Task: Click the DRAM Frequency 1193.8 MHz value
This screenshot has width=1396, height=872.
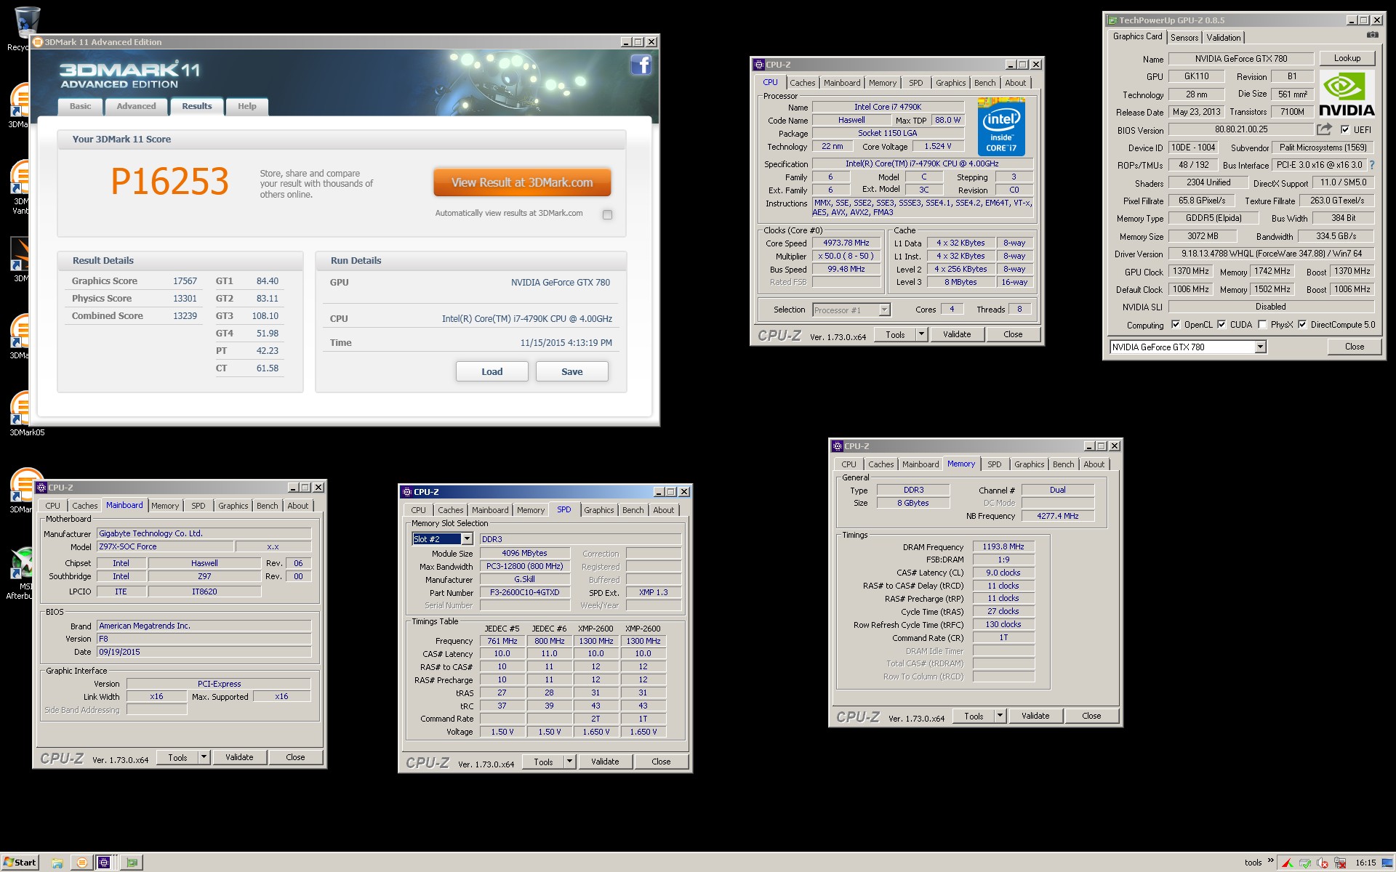Action: (x=1003, y=546)
